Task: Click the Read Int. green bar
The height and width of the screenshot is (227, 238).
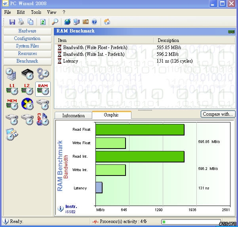Action: click(x=140, y=156)
